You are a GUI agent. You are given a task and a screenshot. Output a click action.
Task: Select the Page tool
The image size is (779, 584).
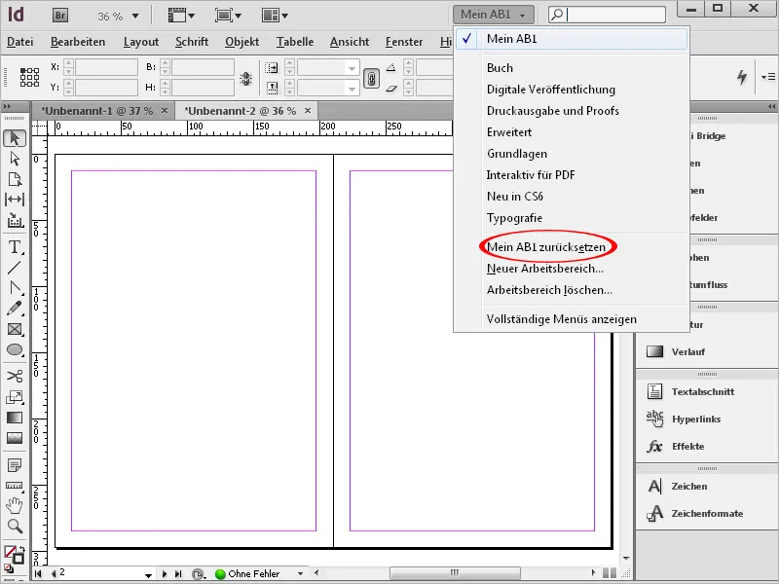(x=15, y=179)
